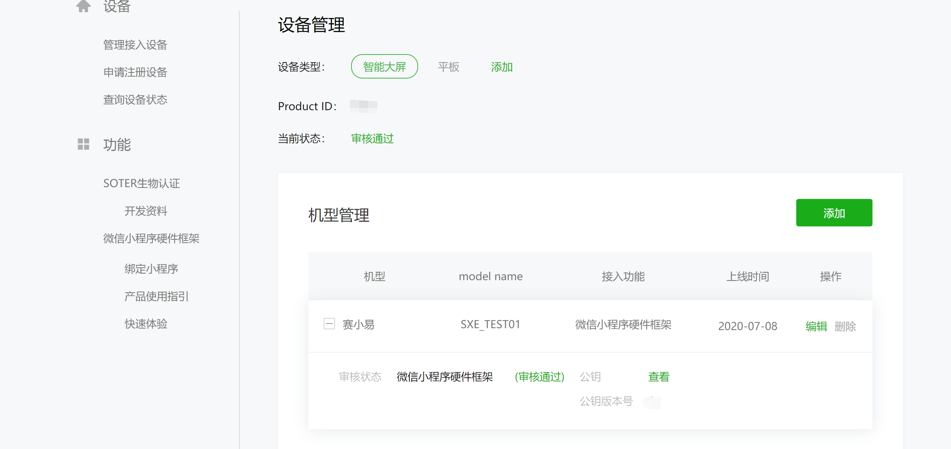Open 快速体验 in sidebar
Viewport: 951px width, 449px height.
click(x=146, y=324)
